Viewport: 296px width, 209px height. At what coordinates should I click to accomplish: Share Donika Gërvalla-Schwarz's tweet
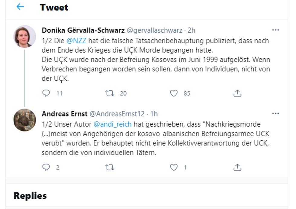tap(237, 93)
